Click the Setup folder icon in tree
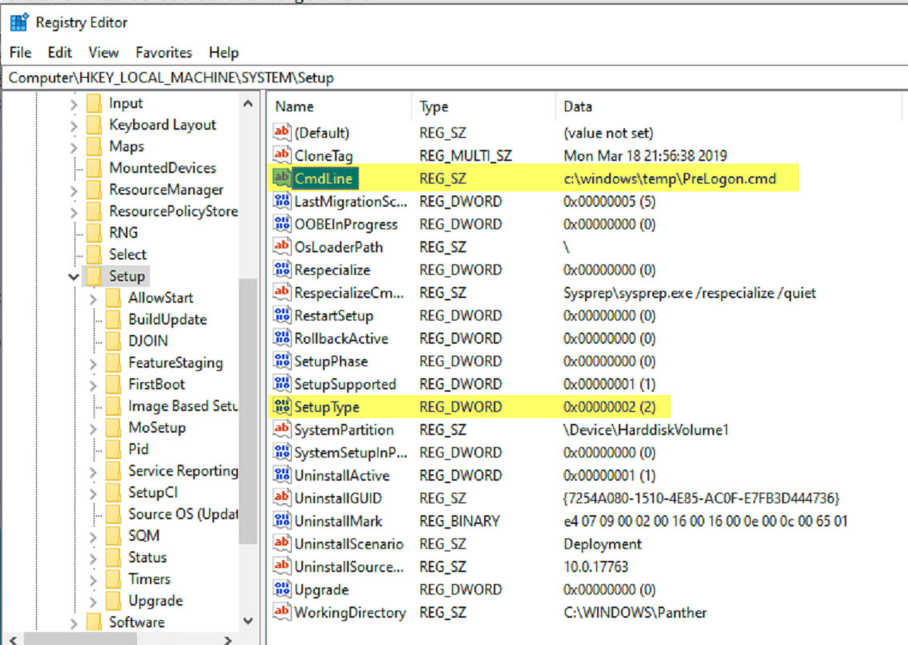Viewport: 908px width, 645px height. [94, 276]
